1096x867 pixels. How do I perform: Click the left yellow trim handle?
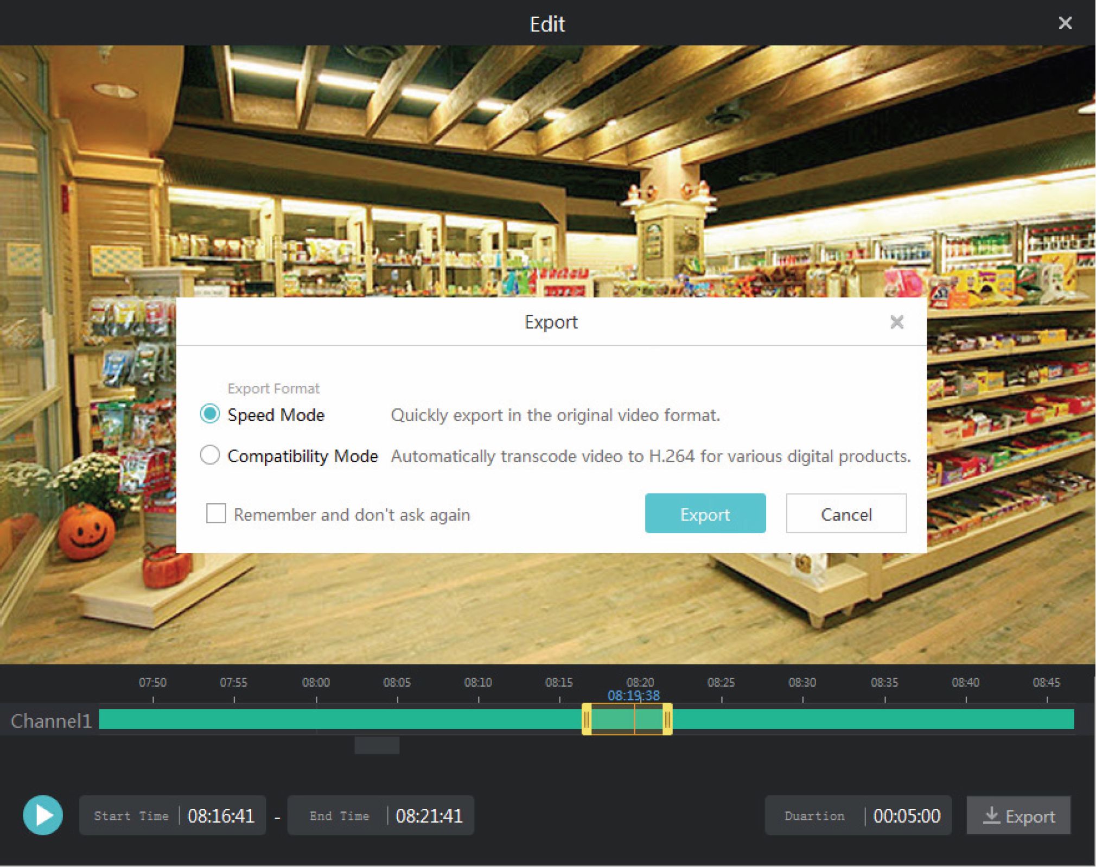click(587, 719)
